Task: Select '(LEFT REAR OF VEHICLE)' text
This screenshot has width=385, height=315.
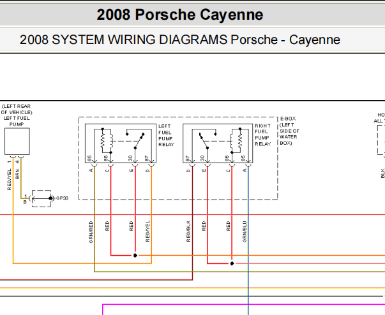Action: coord(17,109)
